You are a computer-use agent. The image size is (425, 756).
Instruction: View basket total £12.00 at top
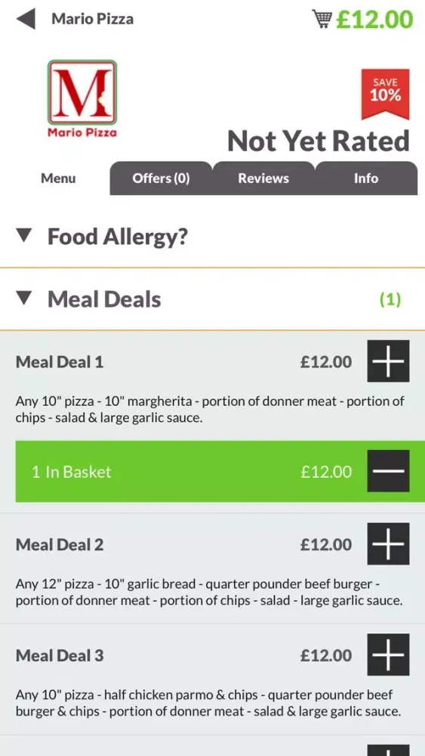pos(374,20)
